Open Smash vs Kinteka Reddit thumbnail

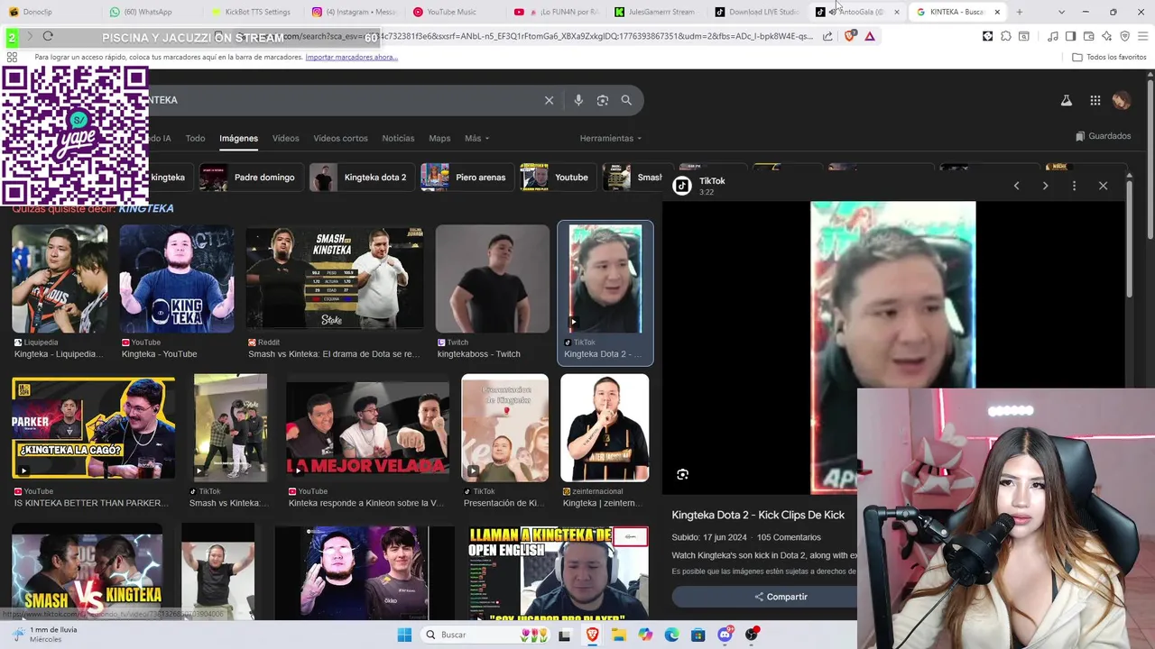click(335, 279)
